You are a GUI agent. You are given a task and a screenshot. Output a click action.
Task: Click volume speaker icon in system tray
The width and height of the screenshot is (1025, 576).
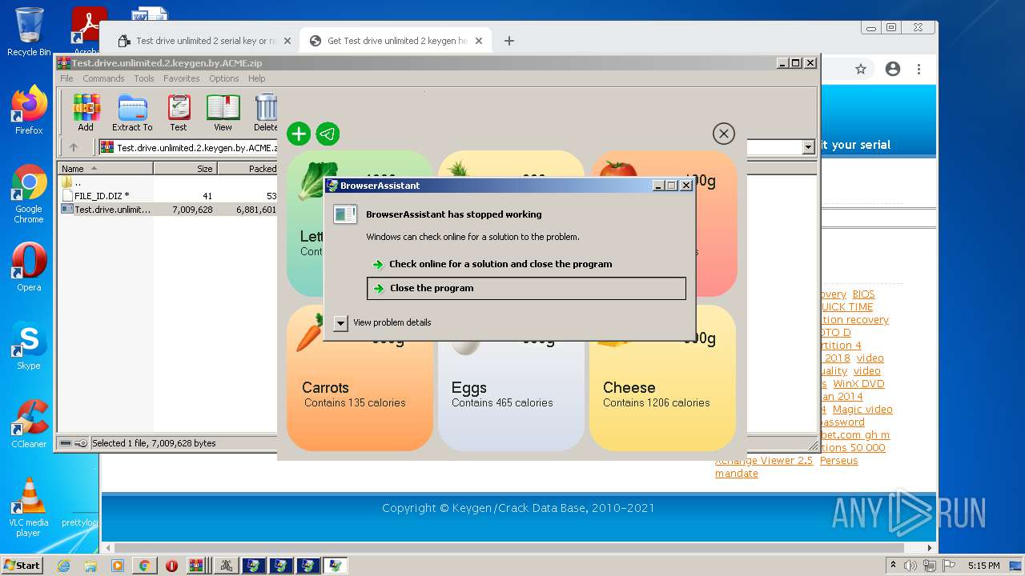[x=910, y=566]
